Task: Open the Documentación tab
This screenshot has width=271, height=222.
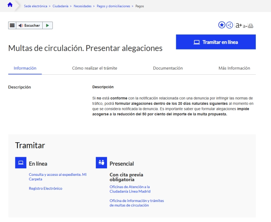Action: tap(168, 68)
